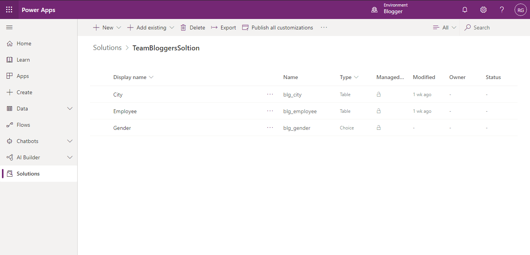Screen dimensions: 530x255
Task: Expand the Data section in the sidebar
Action: [70, 109]
